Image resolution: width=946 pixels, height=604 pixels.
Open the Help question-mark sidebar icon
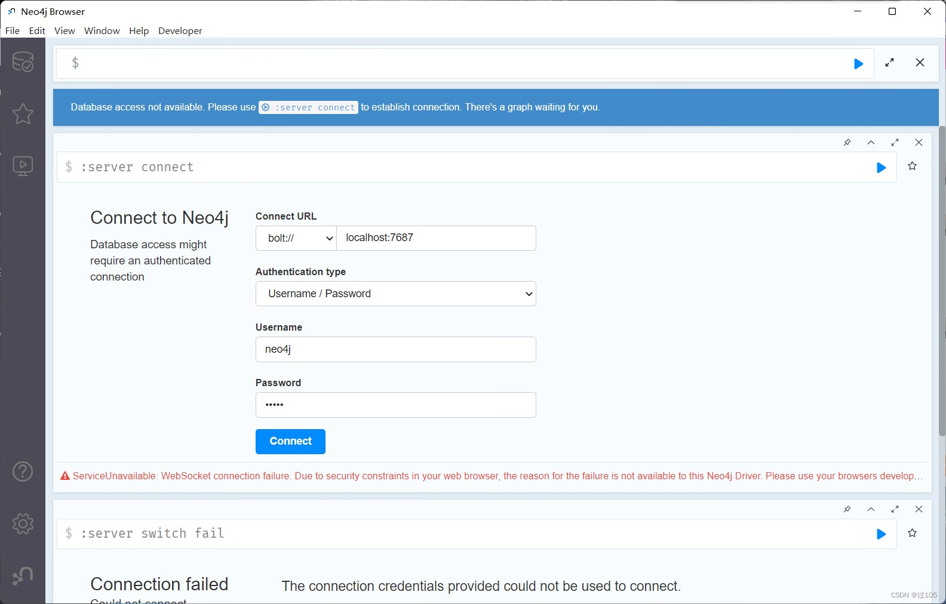point(23,472)
